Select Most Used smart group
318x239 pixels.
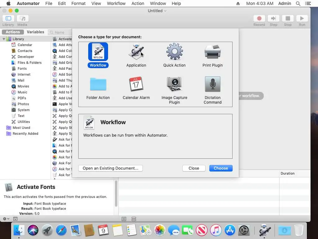(x=21, y=128)
